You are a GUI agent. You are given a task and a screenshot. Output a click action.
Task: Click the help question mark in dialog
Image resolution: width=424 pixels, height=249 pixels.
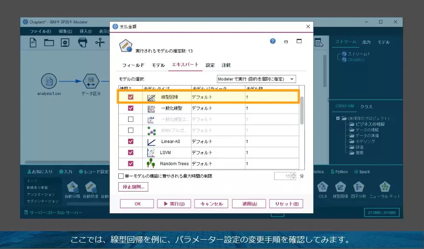272,41
